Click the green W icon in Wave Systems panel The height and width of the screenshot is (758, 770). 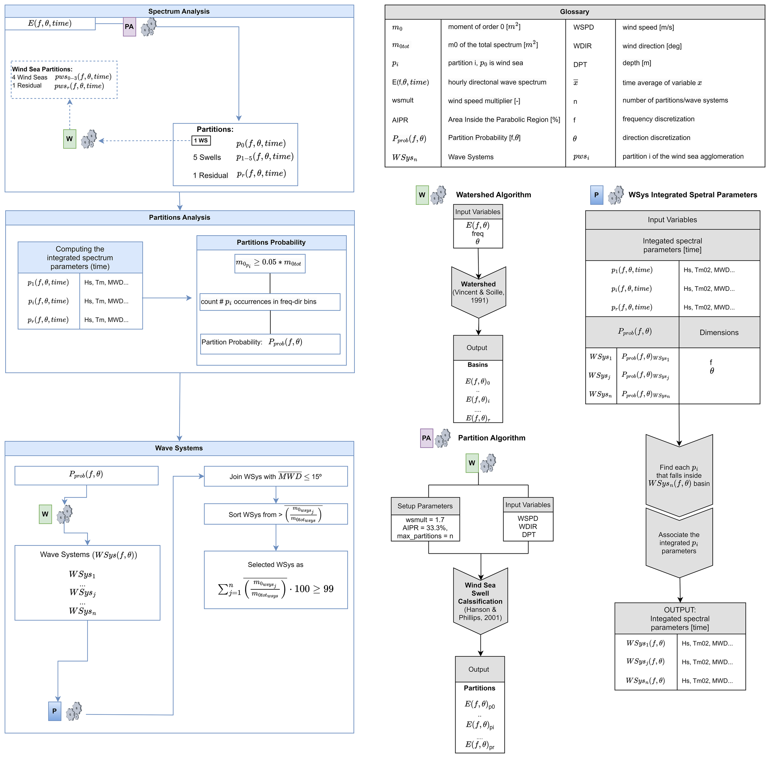pos(45,514)
